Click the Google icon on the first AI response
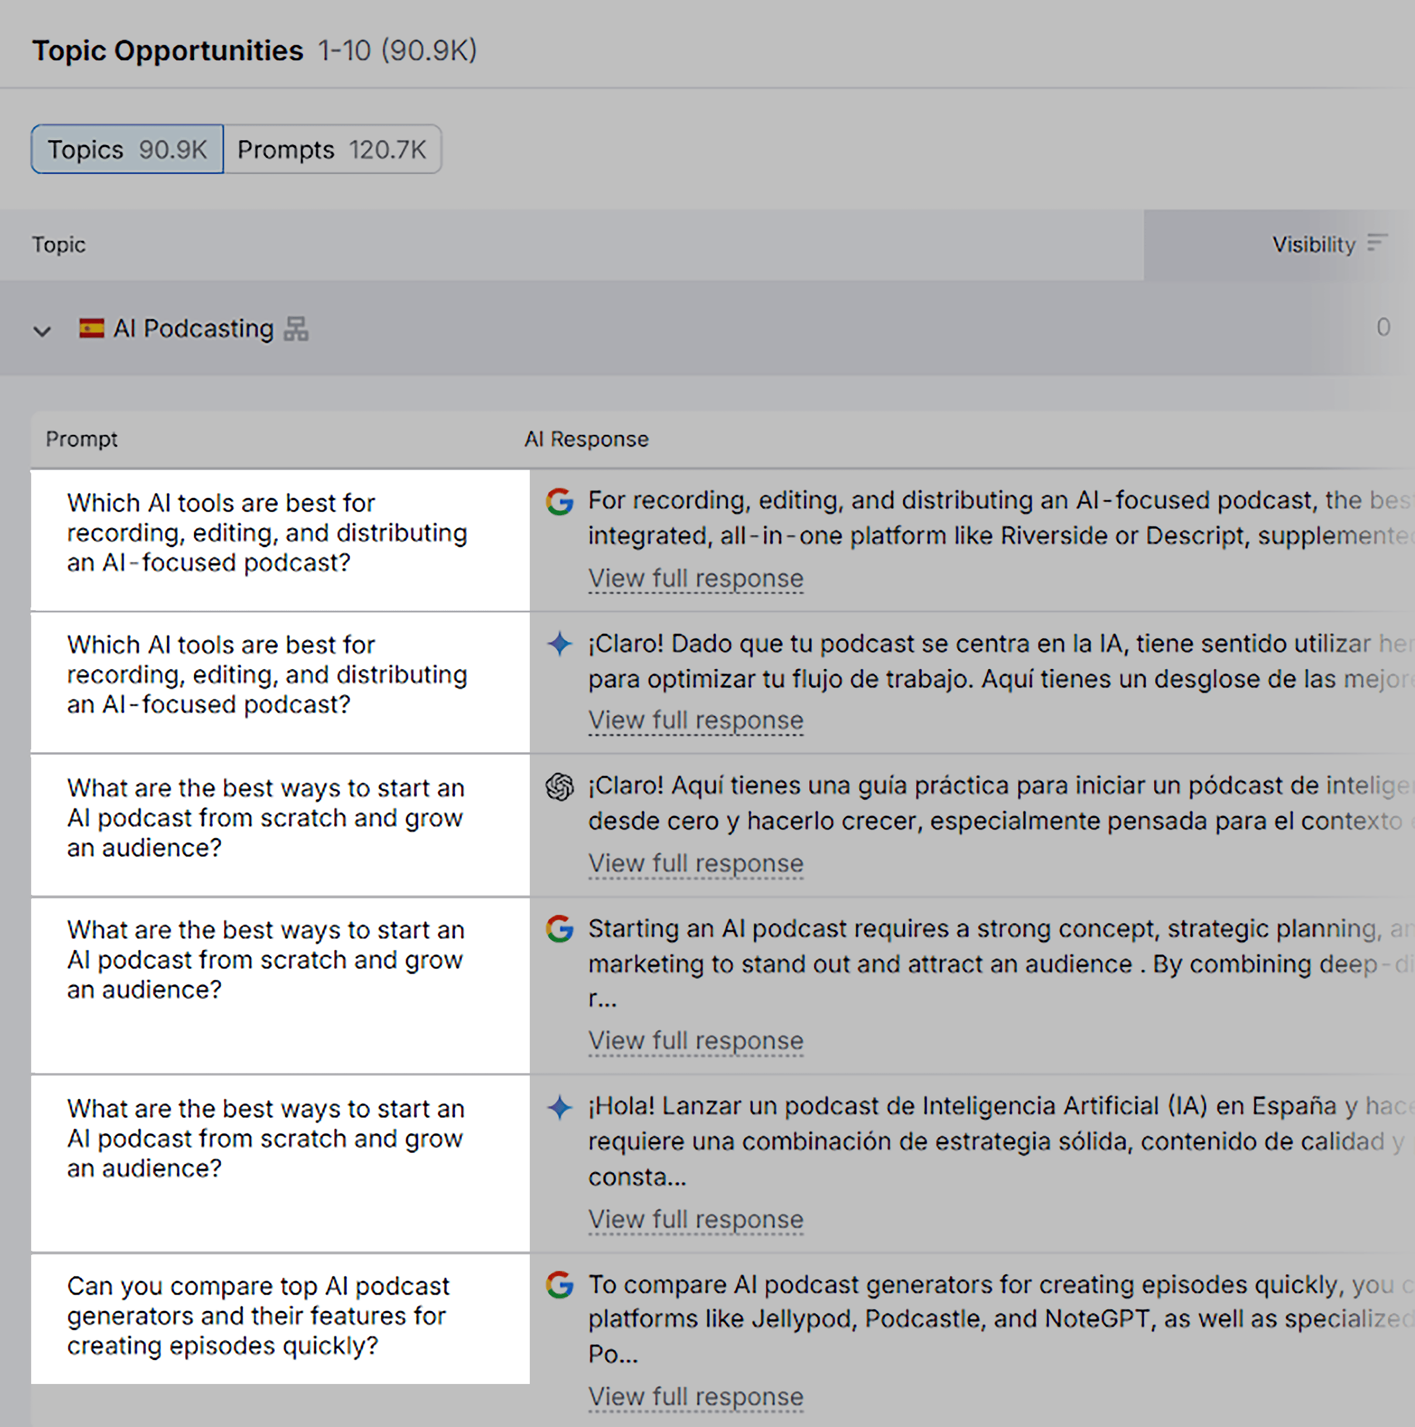 pos(559,502)
